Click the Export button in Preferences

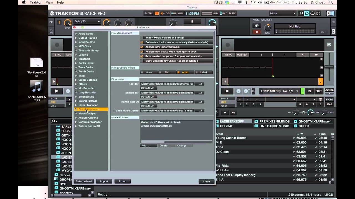tap(122, 182)
